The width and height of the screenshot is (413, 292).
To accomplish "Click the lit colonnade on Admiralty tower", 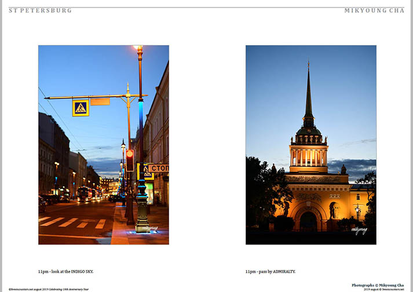I will tap(308, 156).
